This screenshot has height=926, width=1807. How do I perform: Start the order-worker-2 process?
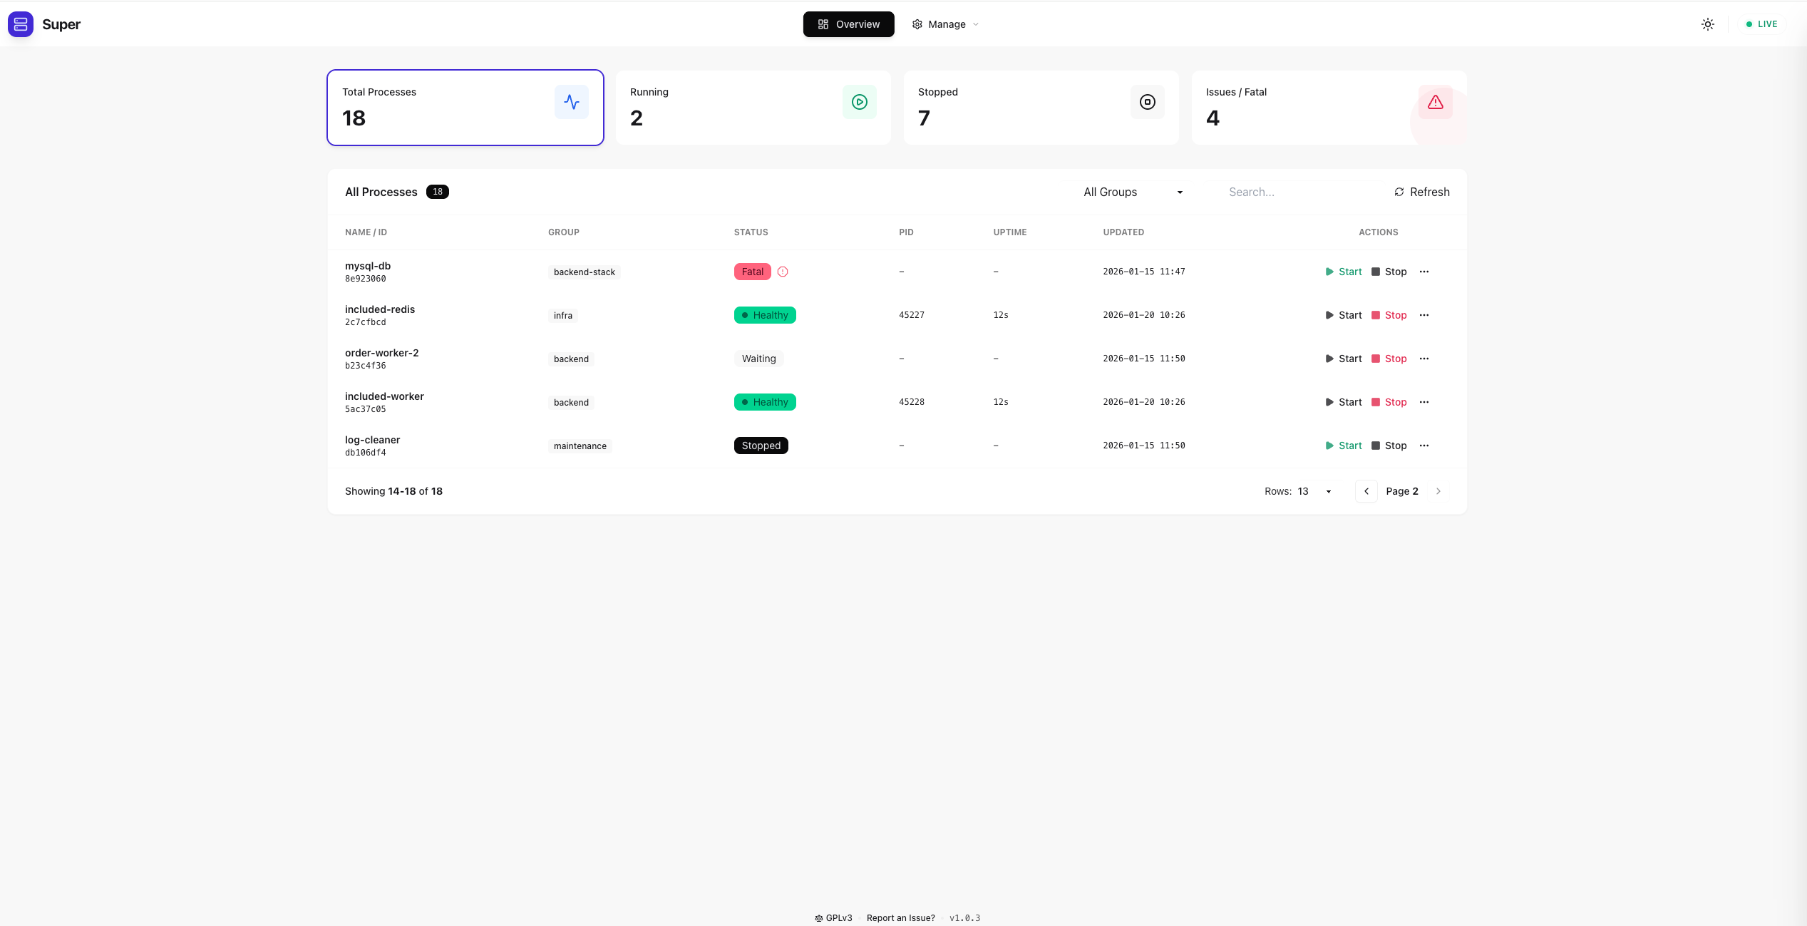click(x=1344, y=359)
